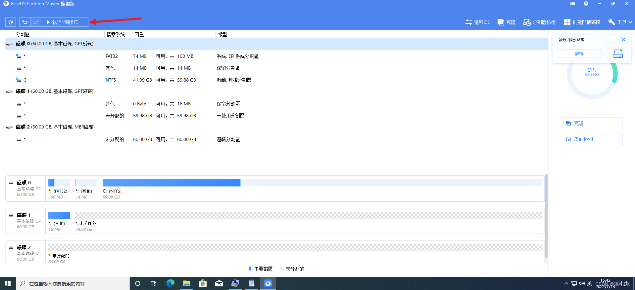The width and height of the screenshot is (635, 290).
Task: Select the FAT32 EFI system partition row
Action: click(276, 56)
